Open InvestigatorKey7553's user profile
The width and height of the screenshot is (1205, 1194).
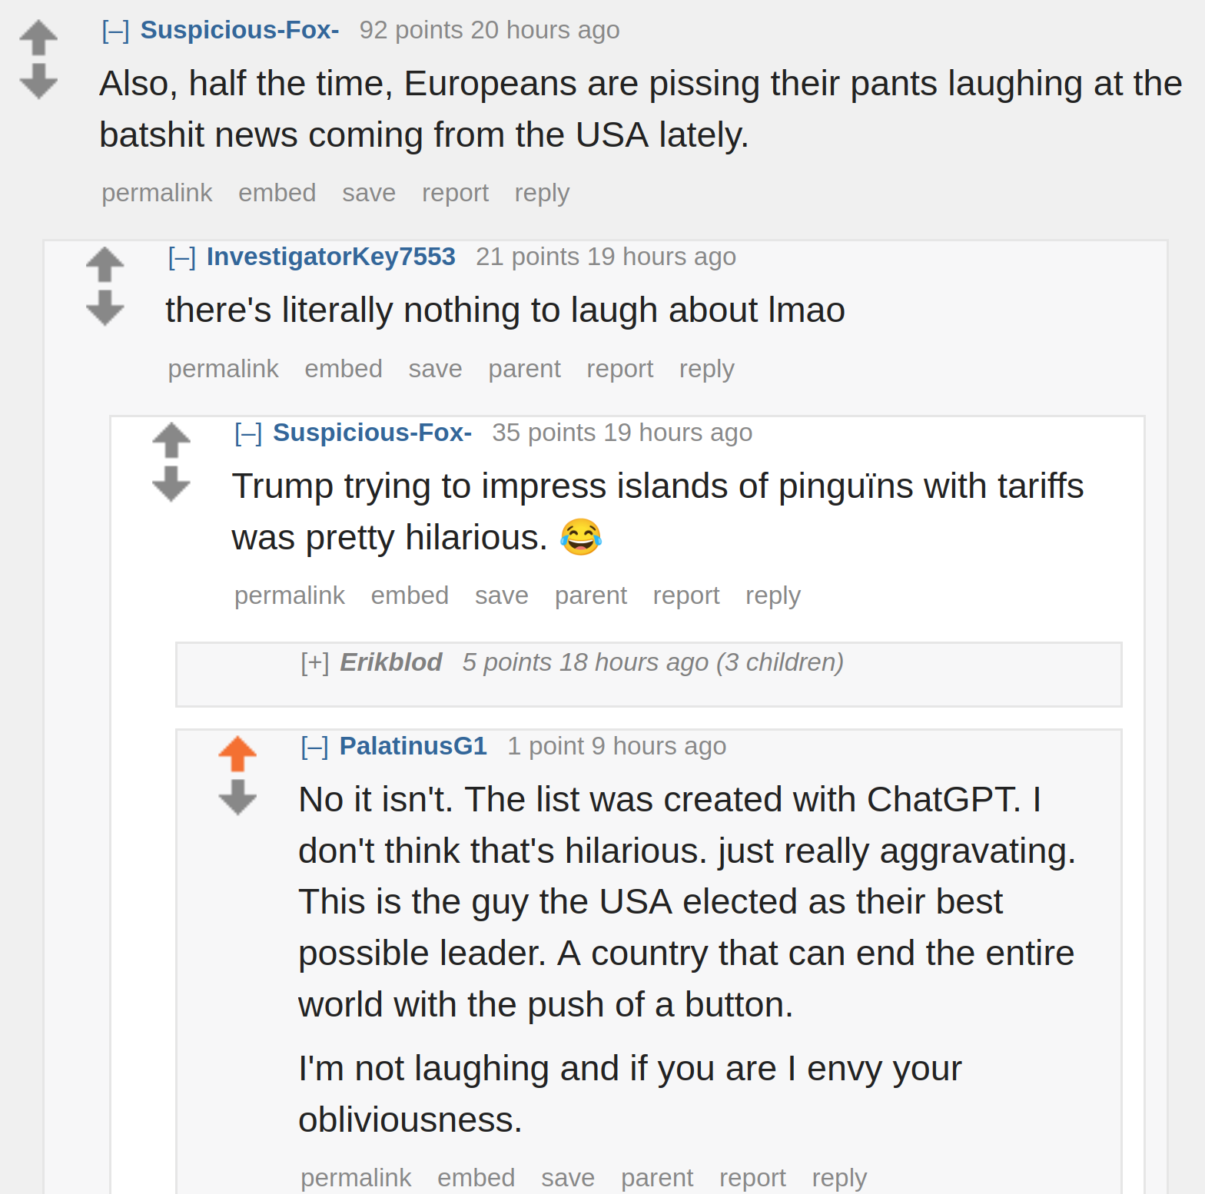point(331,257)
